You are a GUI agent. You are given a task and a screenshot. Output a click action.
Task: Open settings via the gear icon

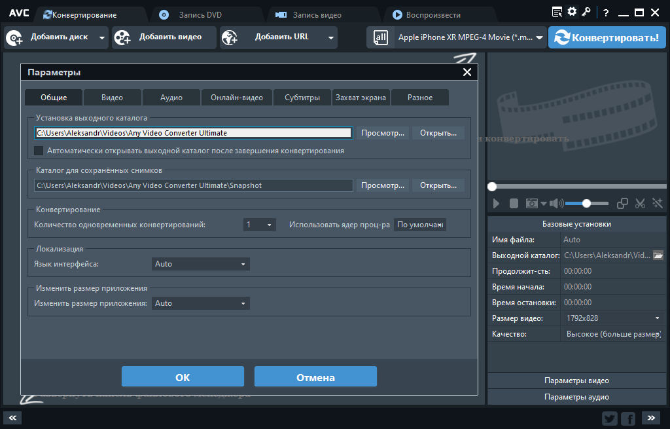572,12
